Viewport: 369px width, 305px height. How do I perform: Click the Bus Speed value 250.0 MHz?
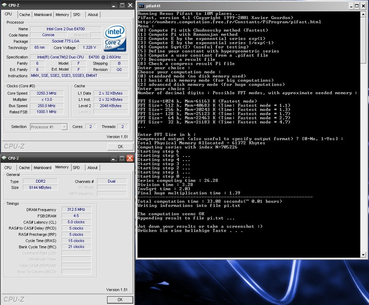click(47, 106)
